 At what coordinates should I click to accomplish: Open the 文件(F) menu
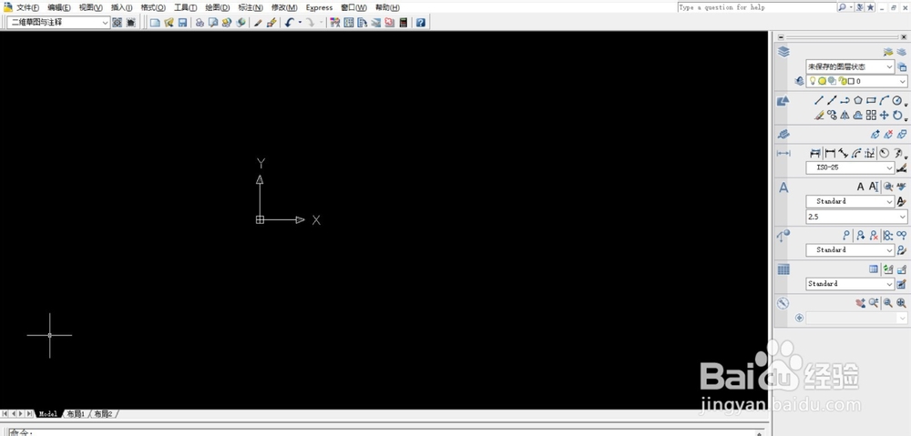pos(28,7)
